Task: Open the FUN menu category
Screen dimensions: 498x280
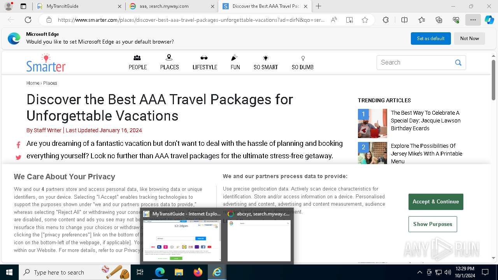Action: [235, 62]
